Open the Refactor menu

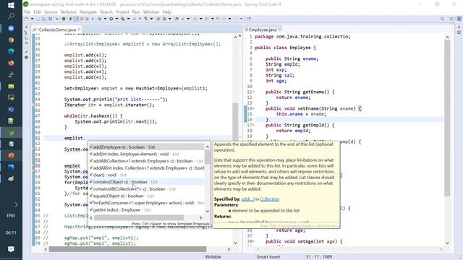click(x=68, y=12)
